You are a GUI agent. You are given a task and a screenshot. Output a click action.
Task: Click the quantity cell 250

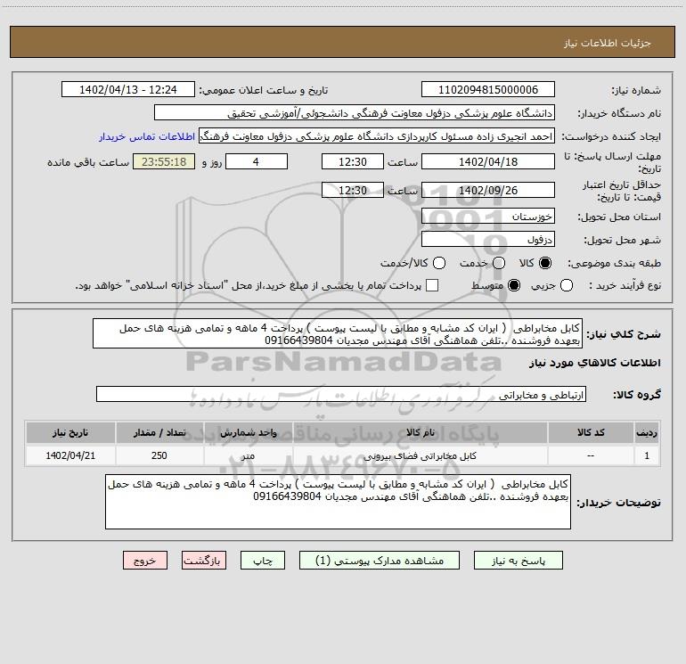click(x=159, y=455)
